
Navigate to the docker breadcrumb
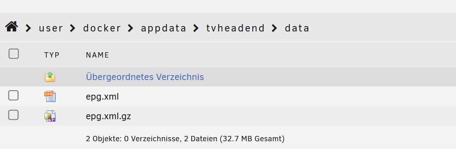[x=102, y=29]
